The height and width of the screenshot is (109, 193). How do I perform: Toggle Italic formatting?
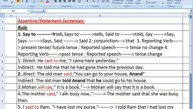22,1
